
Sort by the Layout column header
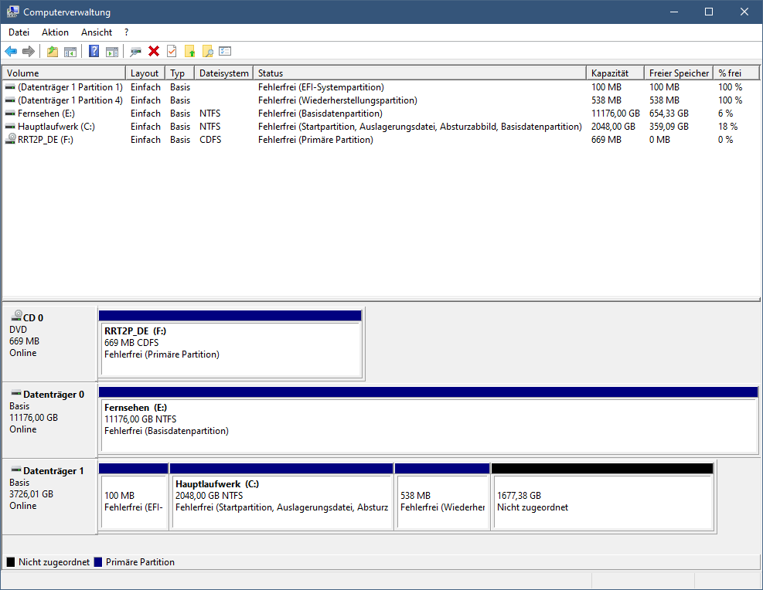pos(145,73)
